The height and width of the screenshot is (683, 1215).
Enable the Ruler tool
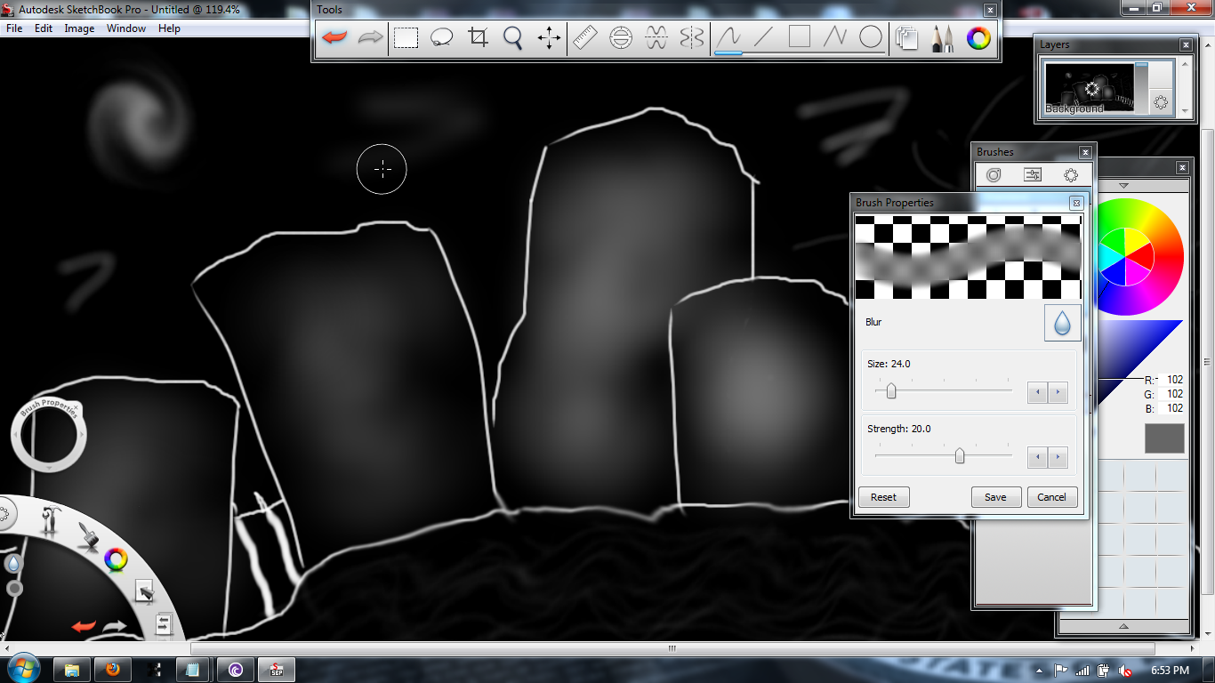585,37
